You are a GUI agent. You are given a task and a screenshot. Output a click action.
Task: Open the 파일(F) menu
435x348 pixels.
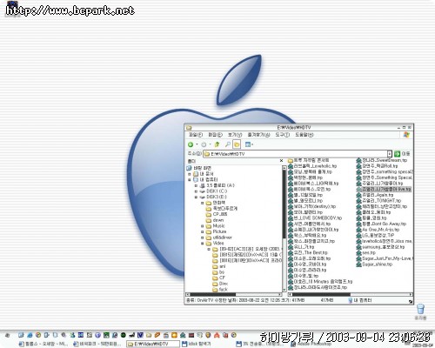click(x=196, y=135)
